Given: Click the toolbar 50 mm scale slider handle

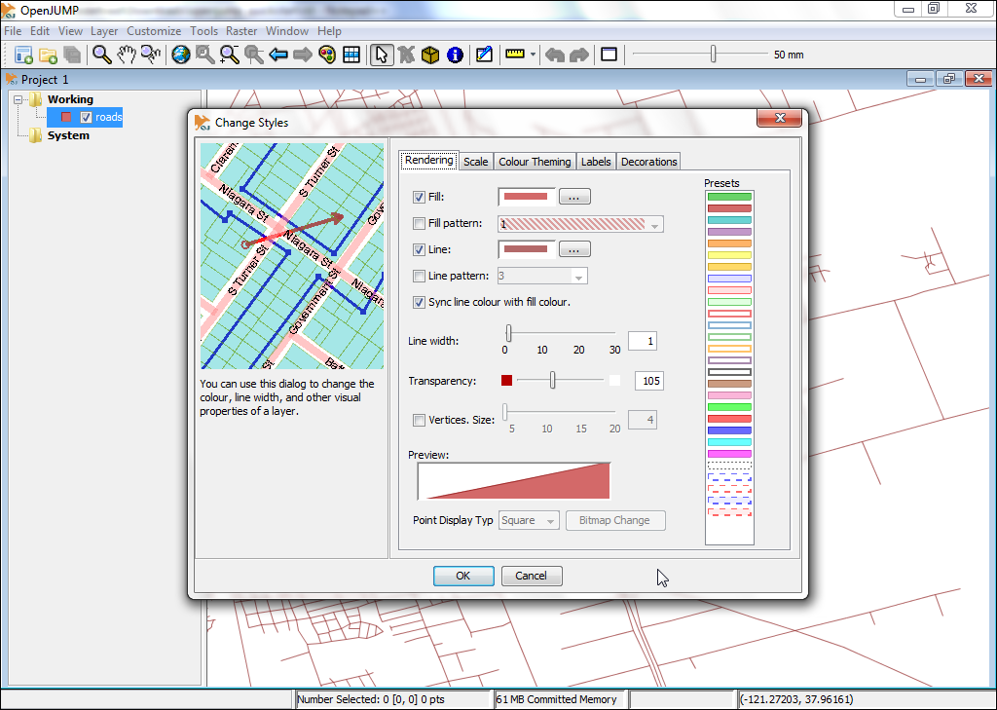Looking at the screenshot, I should pos(714,55).
